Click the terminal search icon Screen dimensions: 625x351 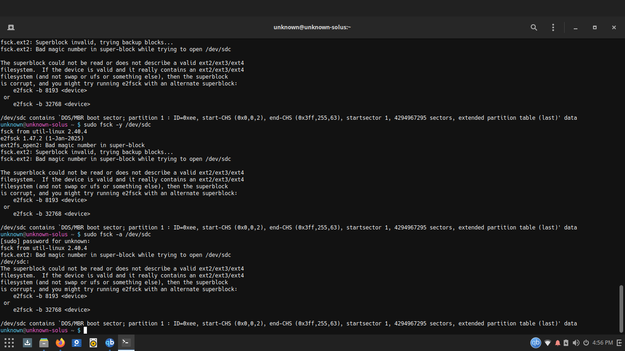point(534,27)
